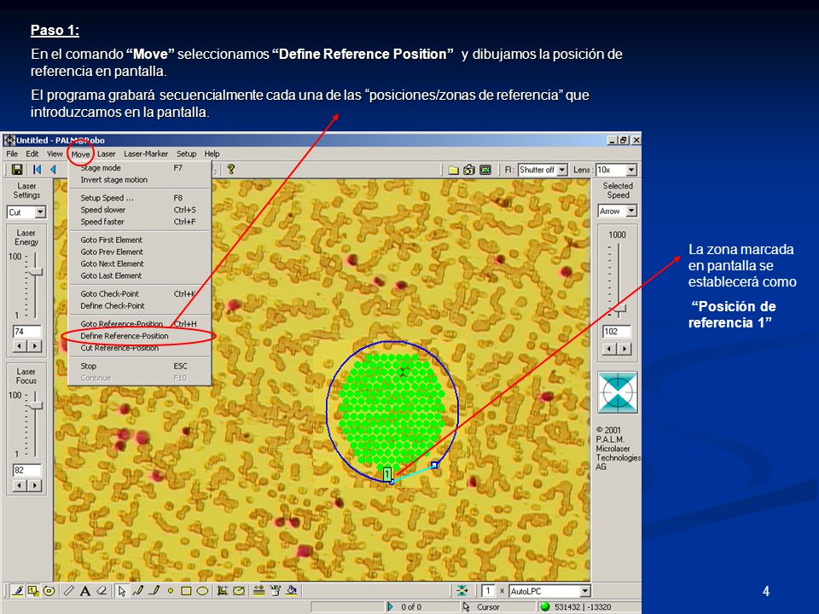This screenshot has width=819, height=614.
Task: Click the Save floppy disk icon
Action: (x=17, y=170)
